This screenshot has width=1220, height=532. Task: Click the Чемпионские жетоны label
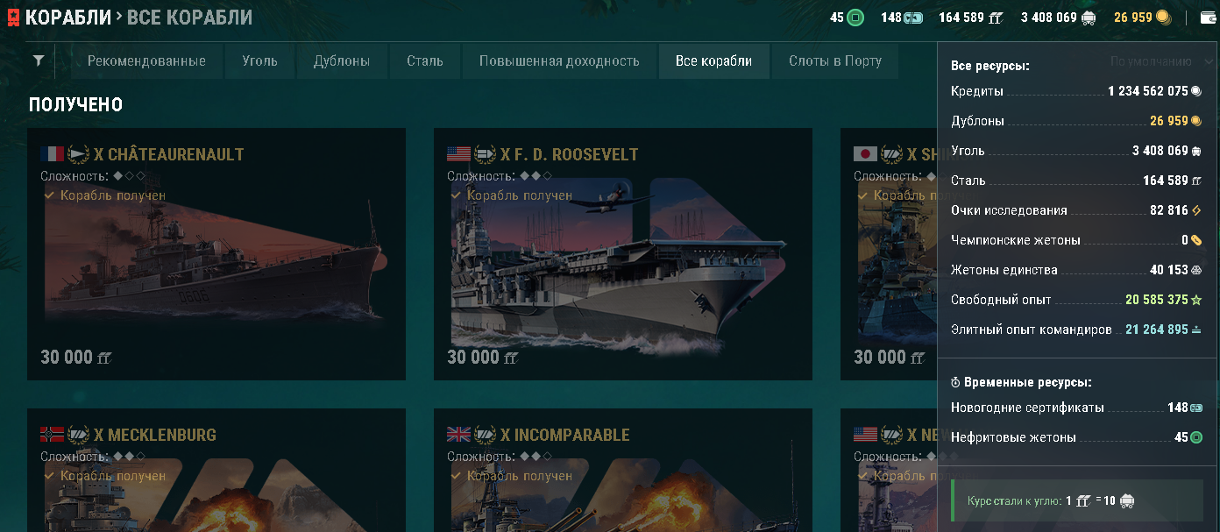(x=1016, y=240)
